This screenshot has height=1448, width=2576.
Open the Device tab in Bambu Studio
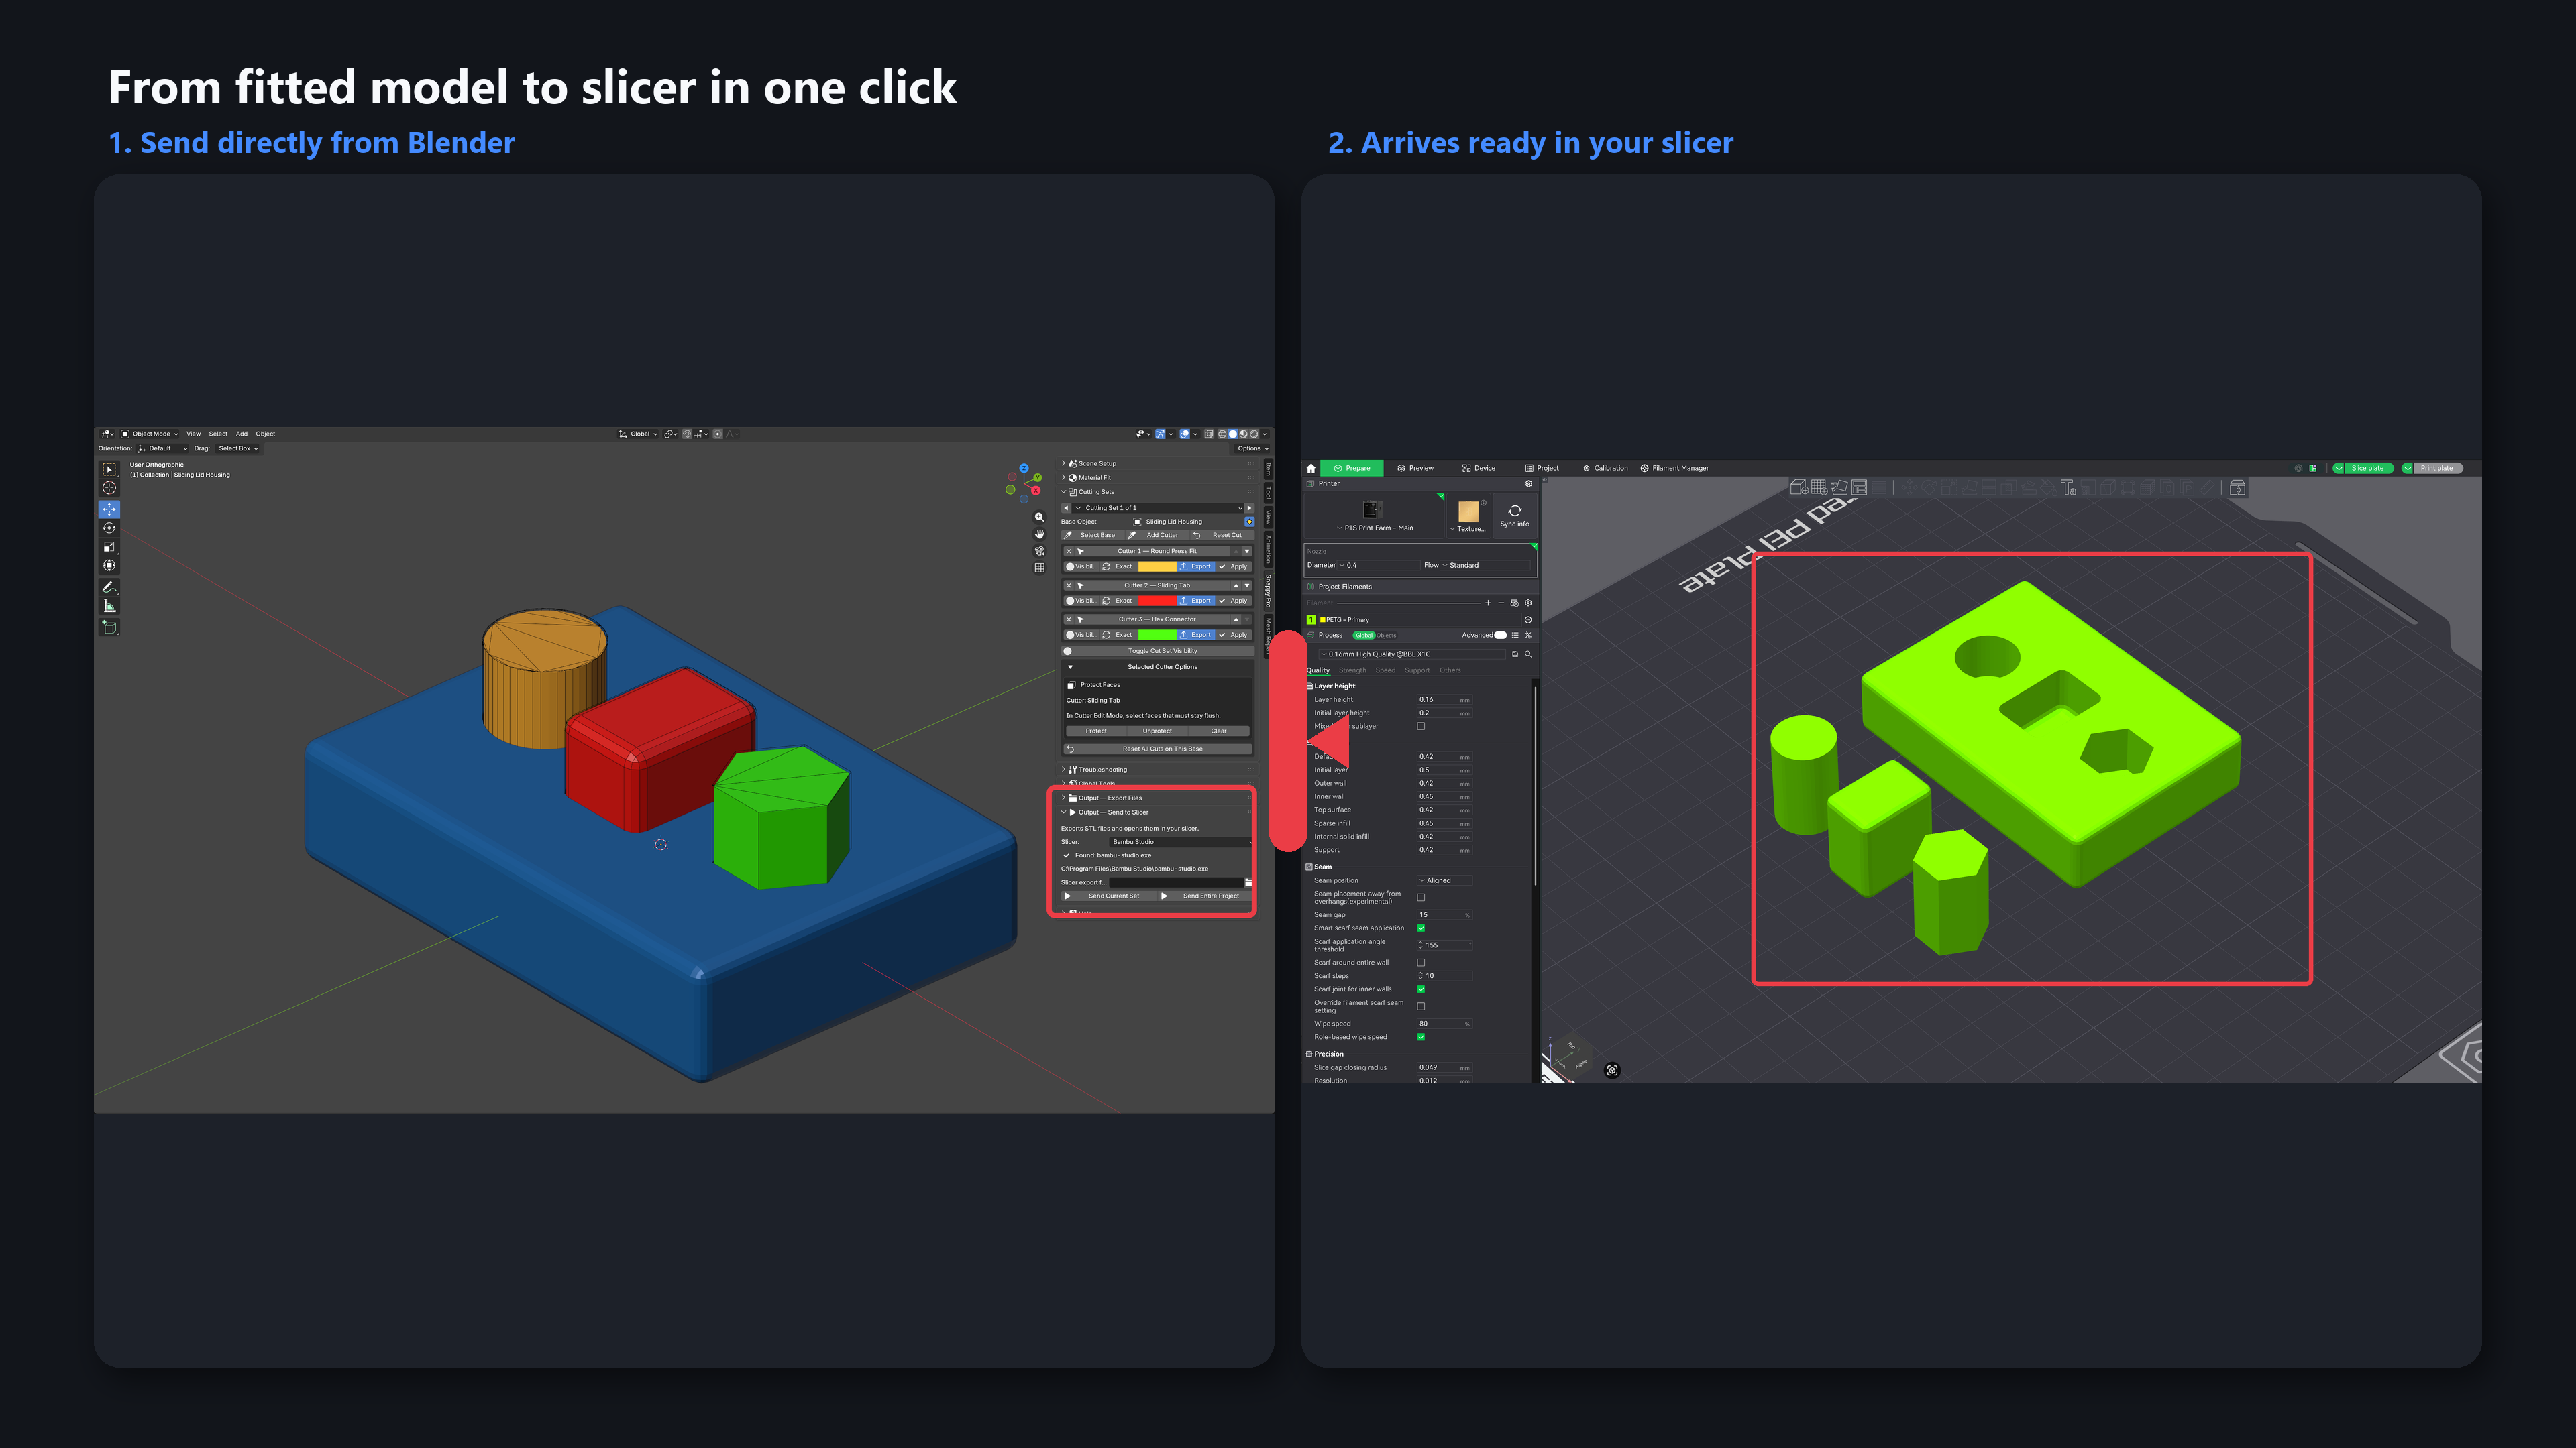[x=1478, y=468]
